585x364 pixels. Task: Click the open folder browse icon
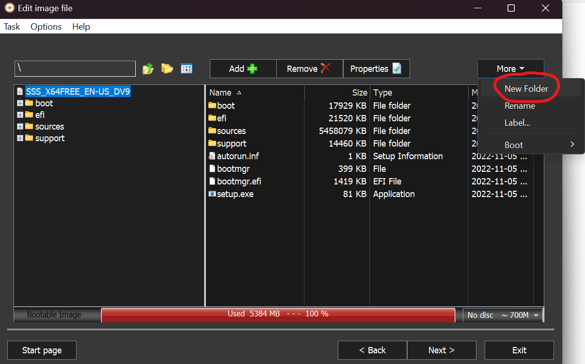[x=167, y=69]
